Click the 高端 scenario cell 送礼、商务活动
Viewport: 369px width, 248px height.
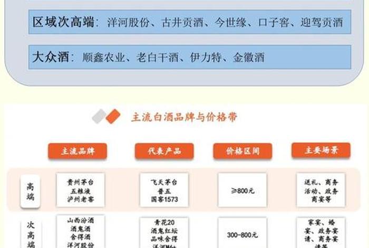(x=321, y=190)
